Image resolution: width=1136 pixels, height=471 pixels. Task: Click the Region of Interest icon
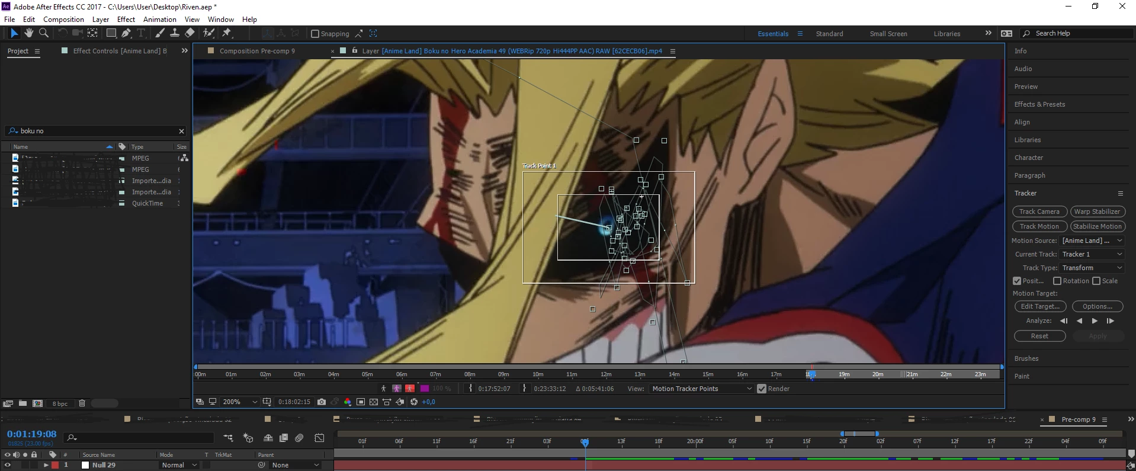pos(361,402)
